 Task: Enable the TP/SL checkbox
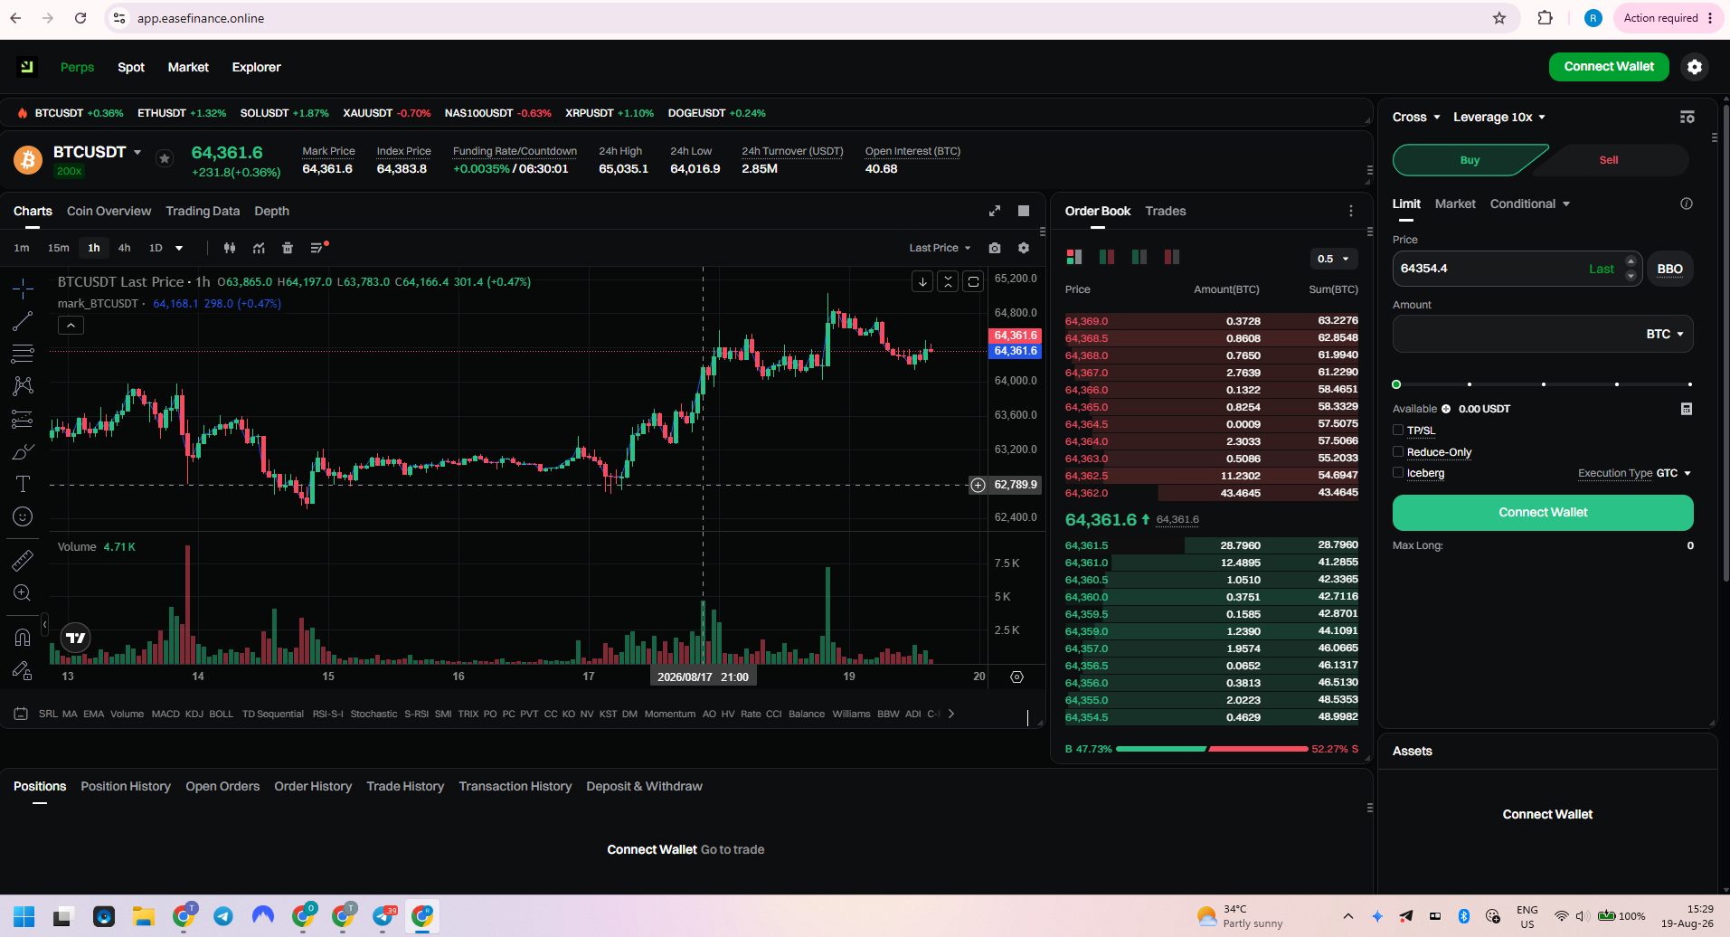point(1398,431)
